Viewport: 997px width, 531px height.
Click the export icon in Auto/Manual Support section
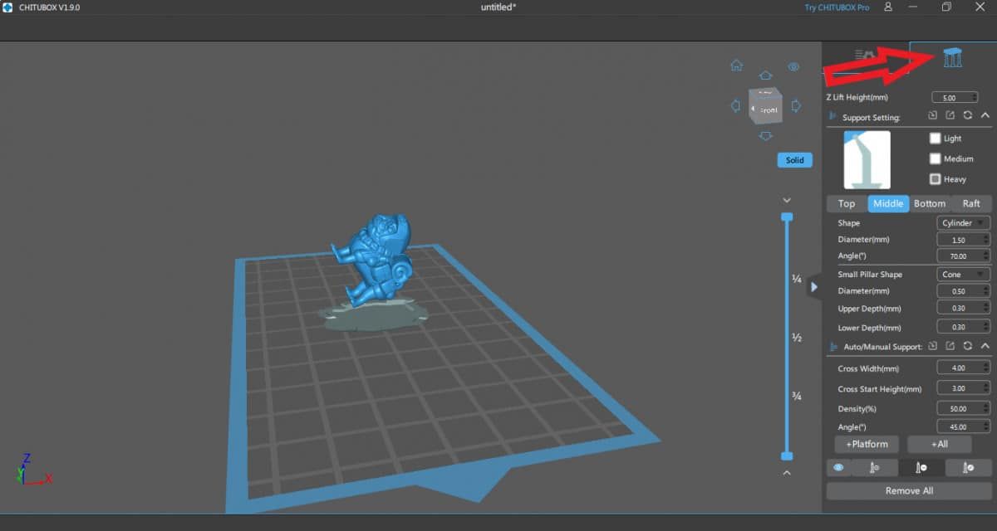click(x=950, y=346)
